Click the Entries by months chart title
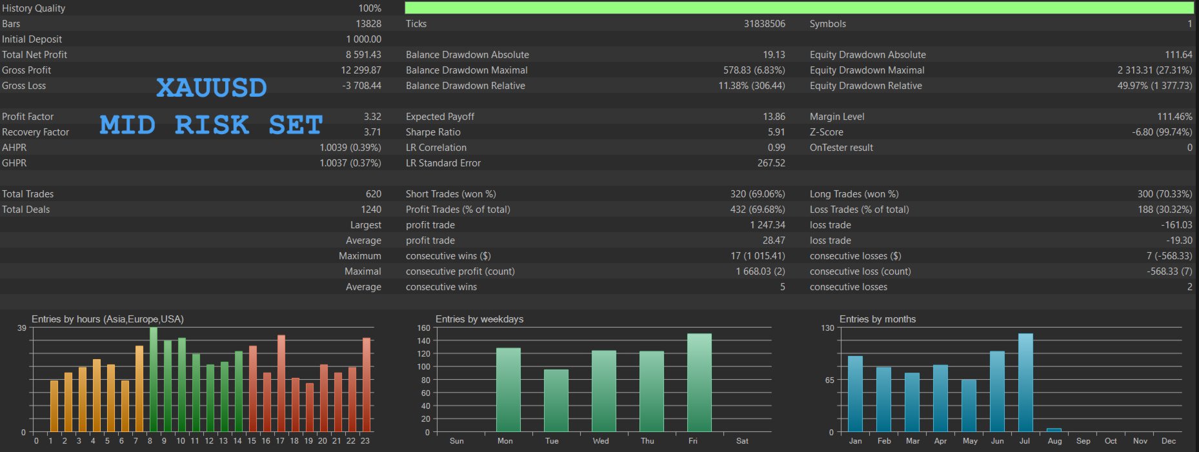 point(878,319)
